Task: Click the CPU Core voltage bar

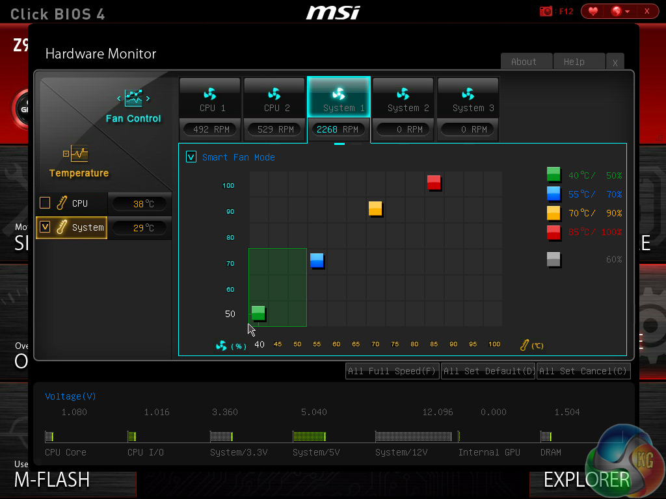Action: coord(49,436)
